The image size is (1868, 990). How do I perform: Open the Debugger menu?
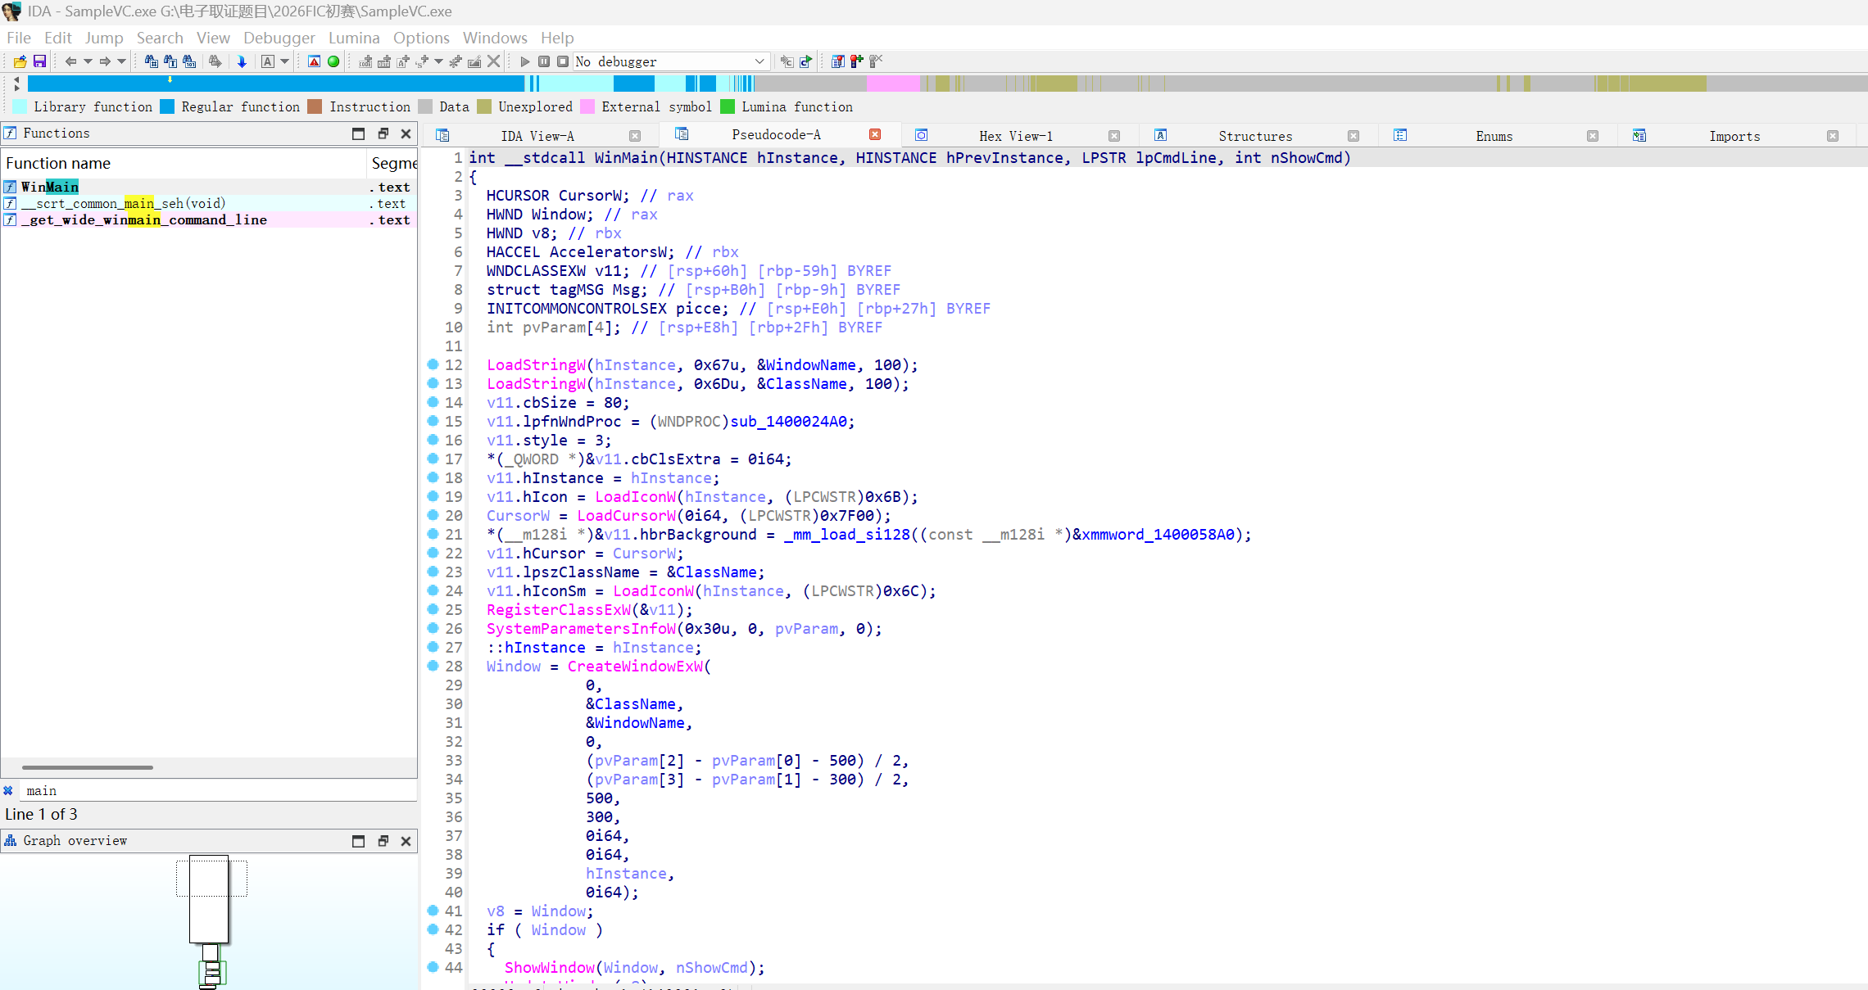(279, 38)
